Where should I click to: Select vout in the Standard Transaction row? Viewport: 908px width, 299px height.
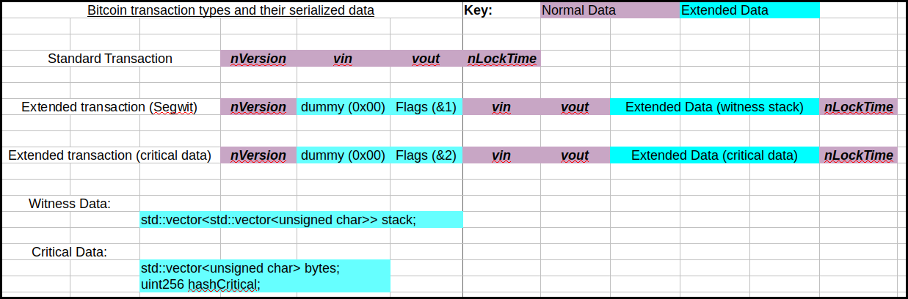(426, 59)
